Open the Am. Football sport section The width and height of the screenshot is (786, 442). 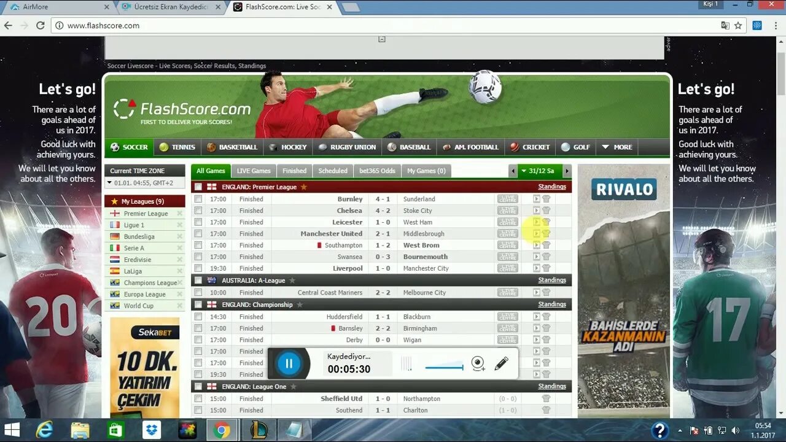coord(470,147)
